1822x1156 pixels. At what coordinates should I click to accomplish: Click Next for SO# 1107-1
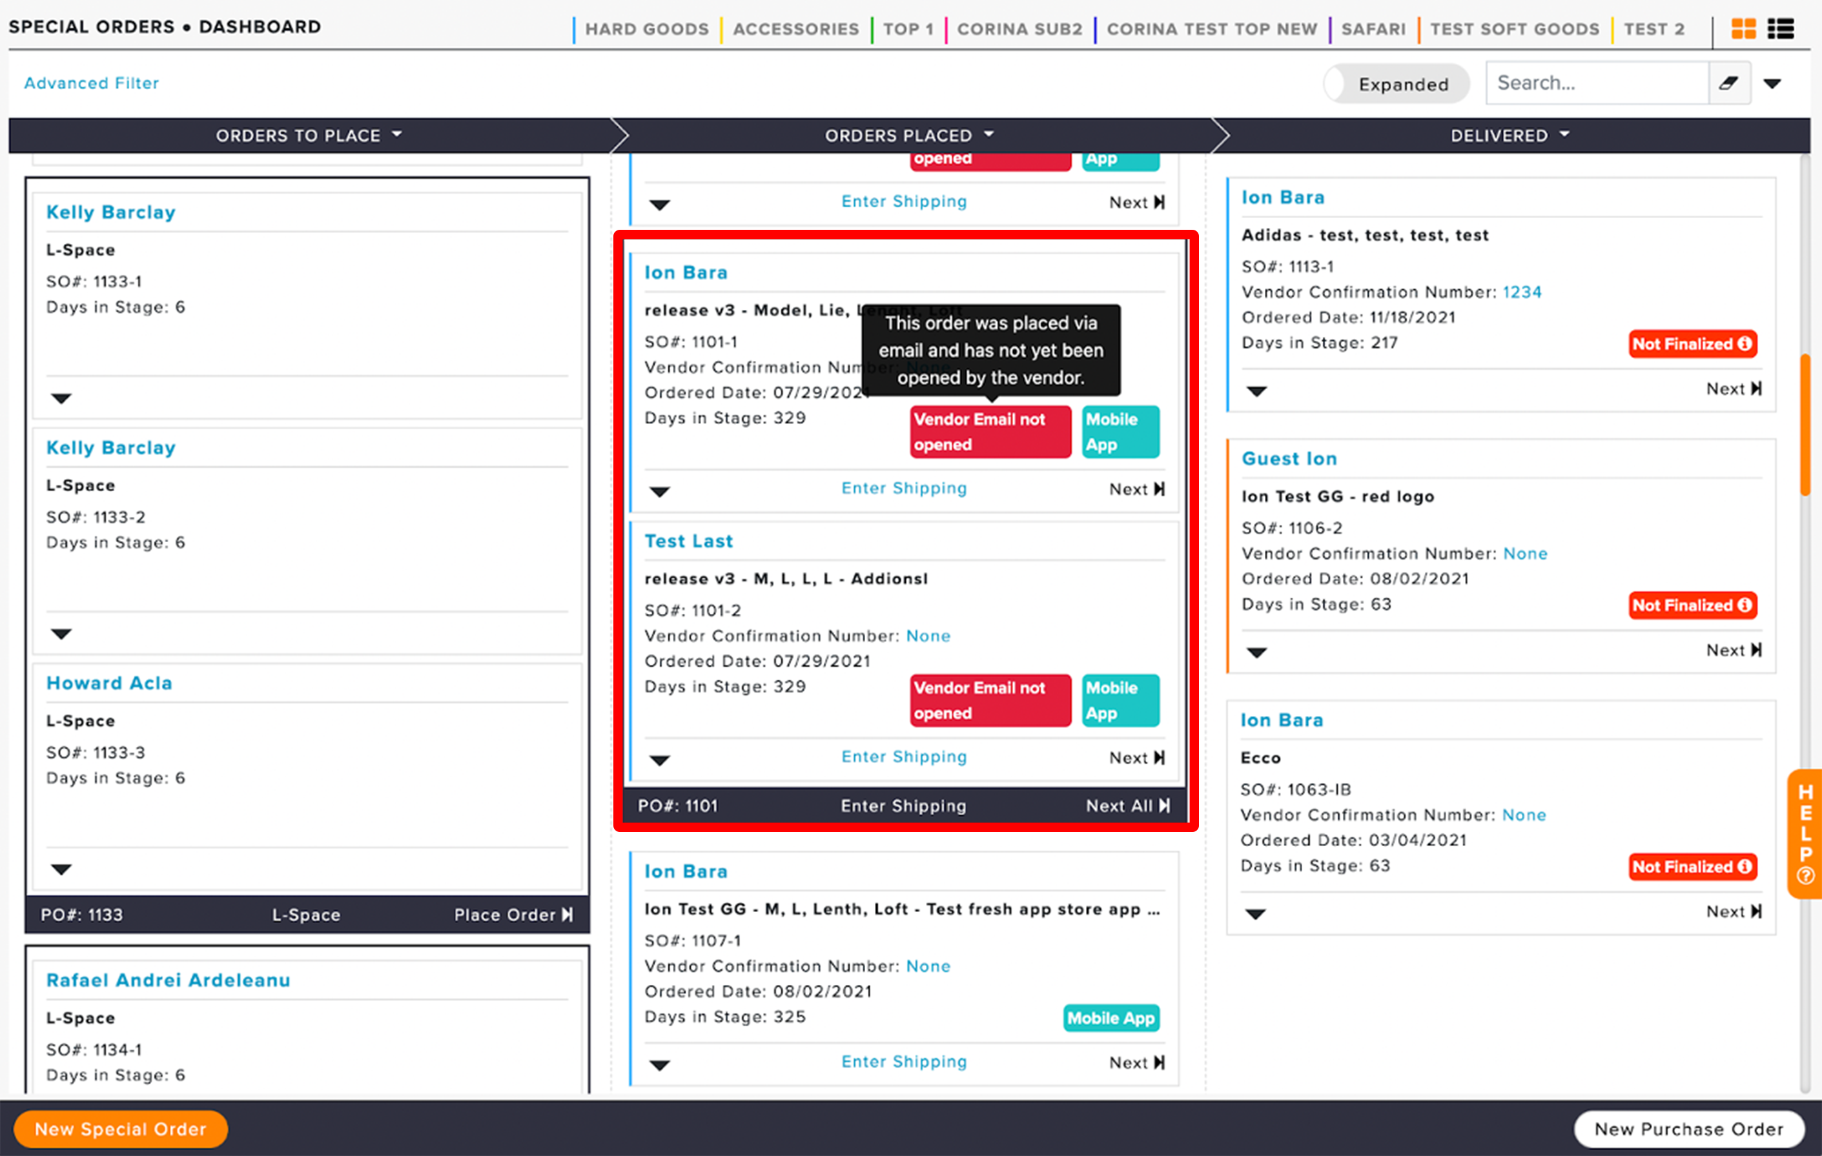click(x=1136, y=1063)
